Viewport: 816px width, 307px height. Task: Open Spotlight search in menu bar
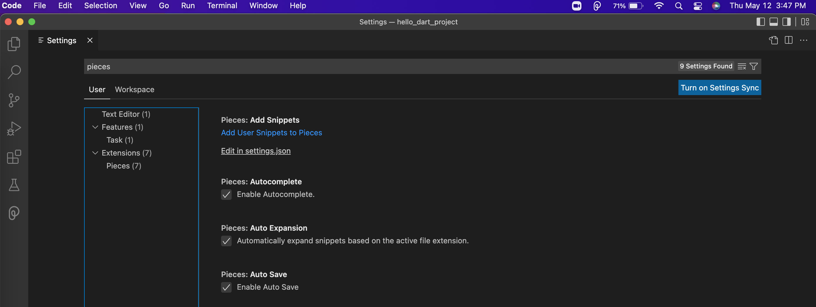point(678,6)
